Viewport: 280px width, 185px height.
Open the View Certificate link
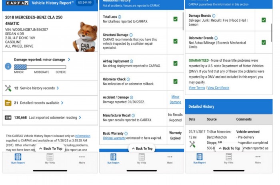218,88
